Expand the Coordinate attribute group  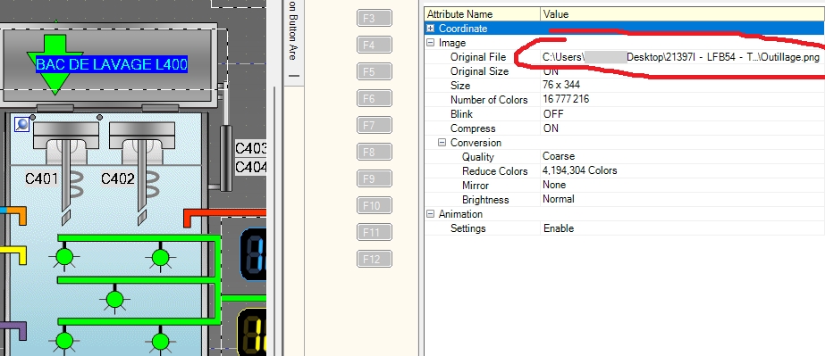click(x=431, y=29)
